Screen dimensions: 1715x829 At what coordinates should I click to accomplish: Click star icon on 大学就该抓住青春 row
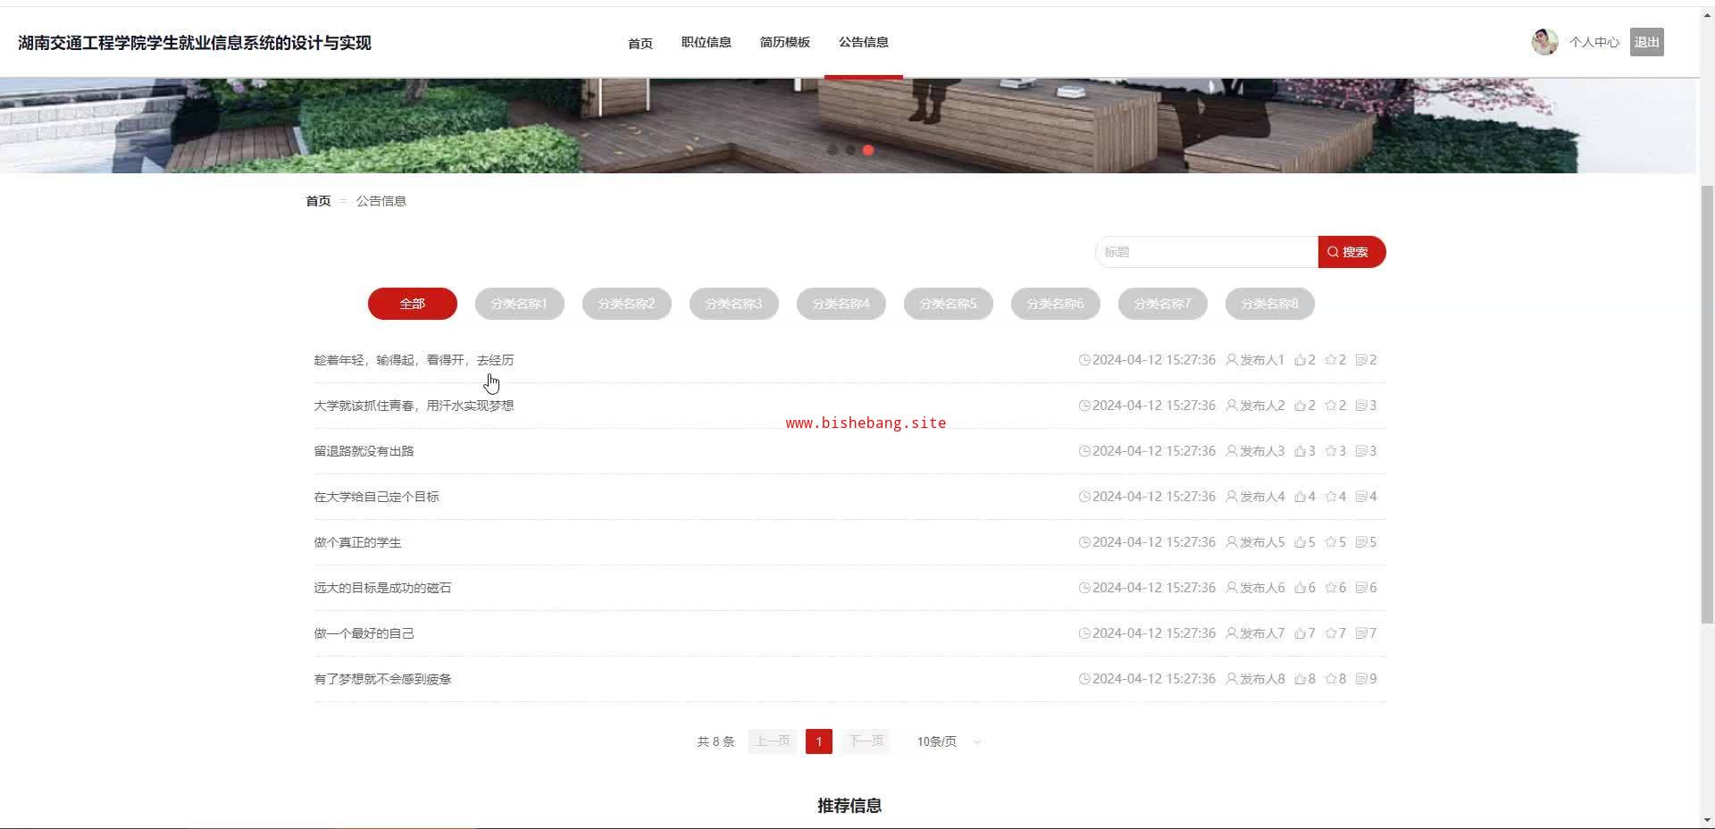pyautogui.click(x=1331, y=406)
